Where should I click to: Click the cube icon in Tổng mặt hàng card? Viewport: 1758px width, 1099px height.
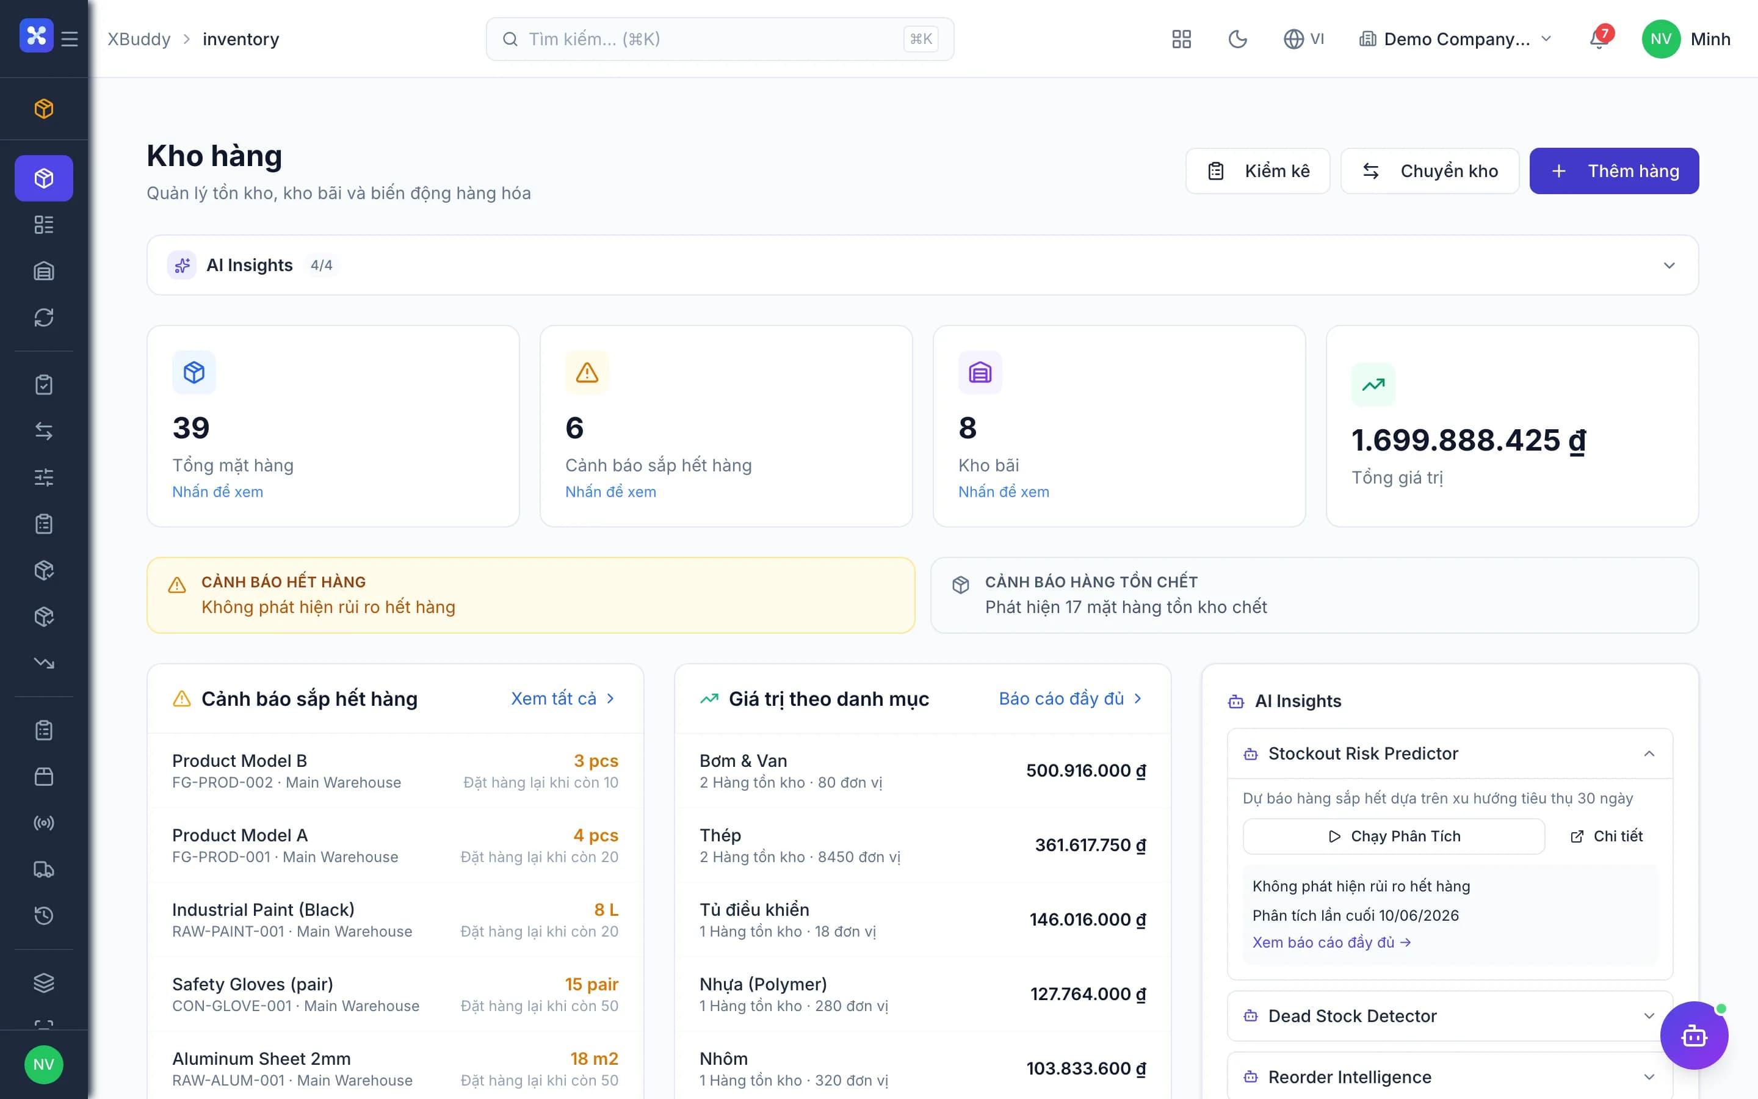(194, 372)
